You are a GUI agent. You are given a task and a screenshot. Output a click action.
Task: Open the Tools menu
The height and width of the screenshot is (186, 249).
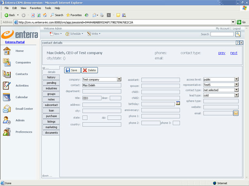[x=48, y=8]
